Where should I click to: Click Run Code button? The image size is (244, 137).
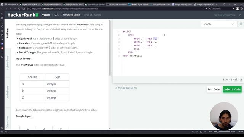(213, 89)
